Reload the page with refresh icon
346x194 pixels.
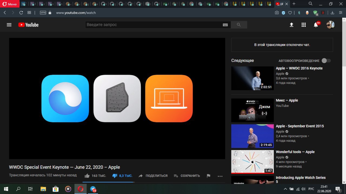(21, 13)
